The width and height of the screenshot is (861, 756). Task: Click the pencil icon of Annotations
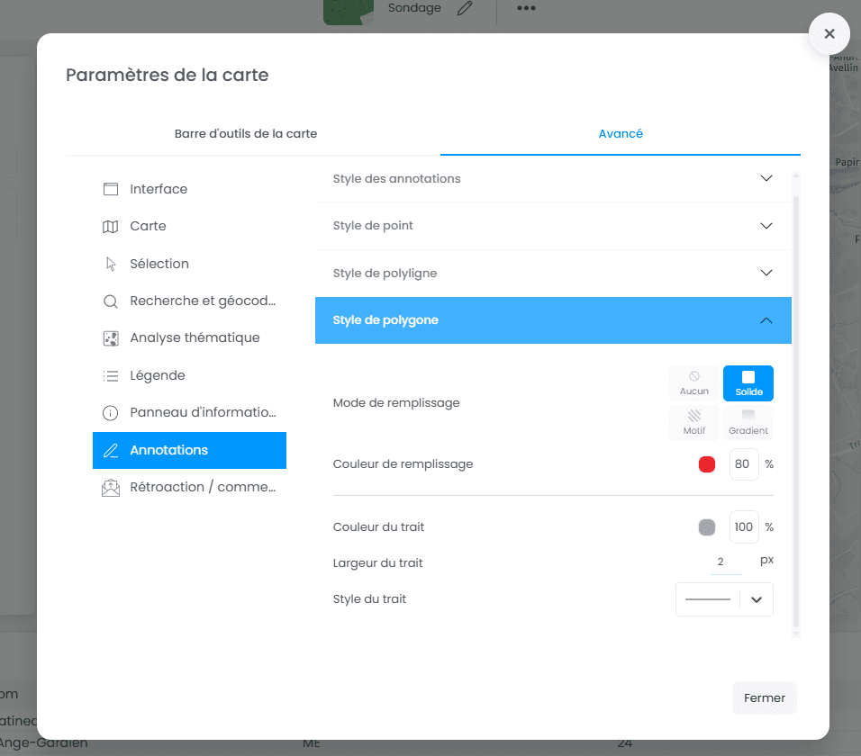pyautogui.click(x=111, y=450)
